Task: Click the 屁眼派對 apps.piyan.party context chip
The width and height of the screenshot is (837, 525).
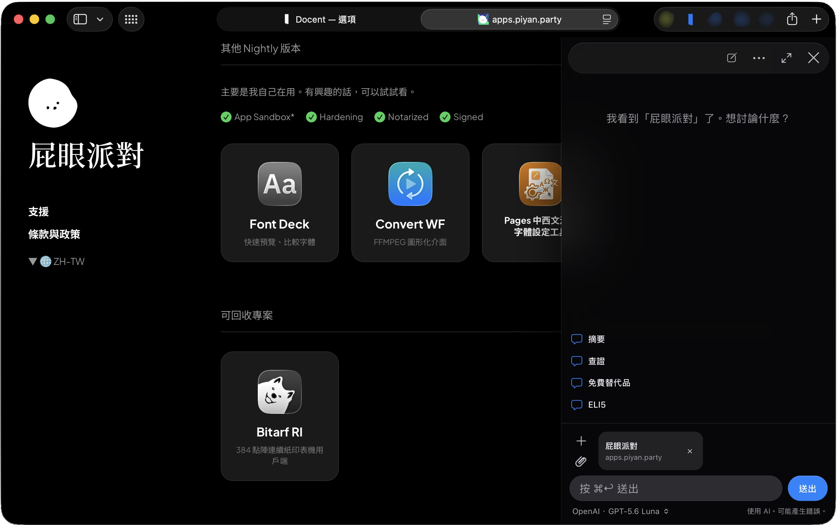Action: click(650, 451)
